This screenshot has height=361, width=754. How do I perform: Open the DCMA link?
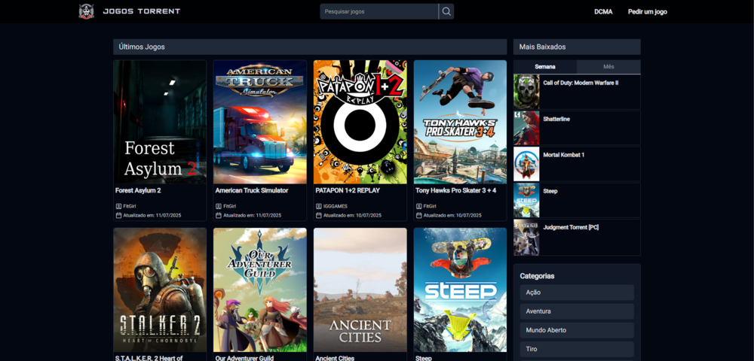603,12
